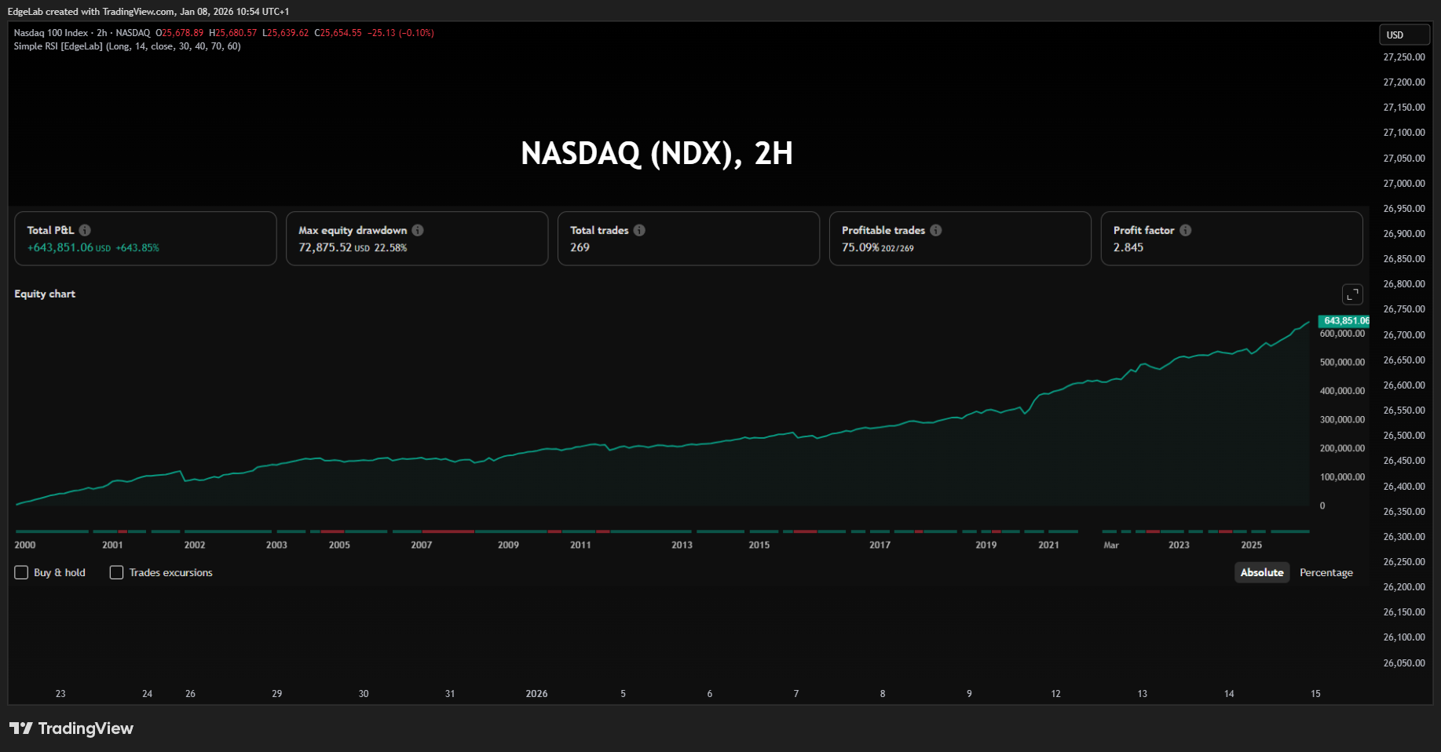The width and height of the screenshot is (1441, 752).
Task: Click the +643.85% percentage gain text
Action: pyautogui.click(x=137, y=248)
